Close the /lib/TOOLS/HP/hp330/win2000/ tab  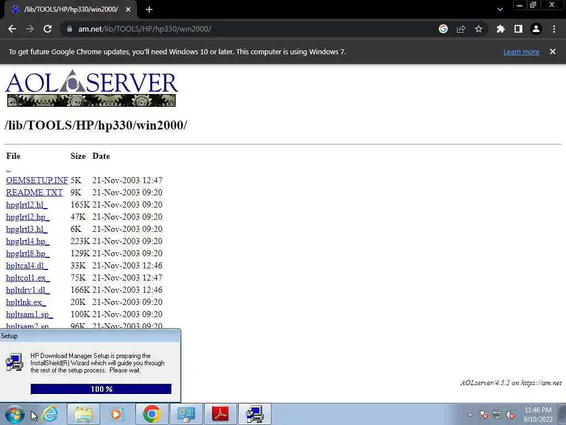pyautogui.click(x=128, y=10)
